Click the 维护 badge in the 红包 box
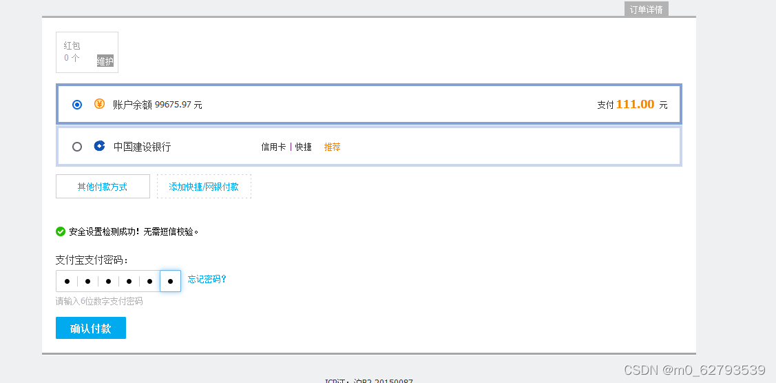This screenshot has width=776, height=383. pyautogui.click(x=105, y=61)
